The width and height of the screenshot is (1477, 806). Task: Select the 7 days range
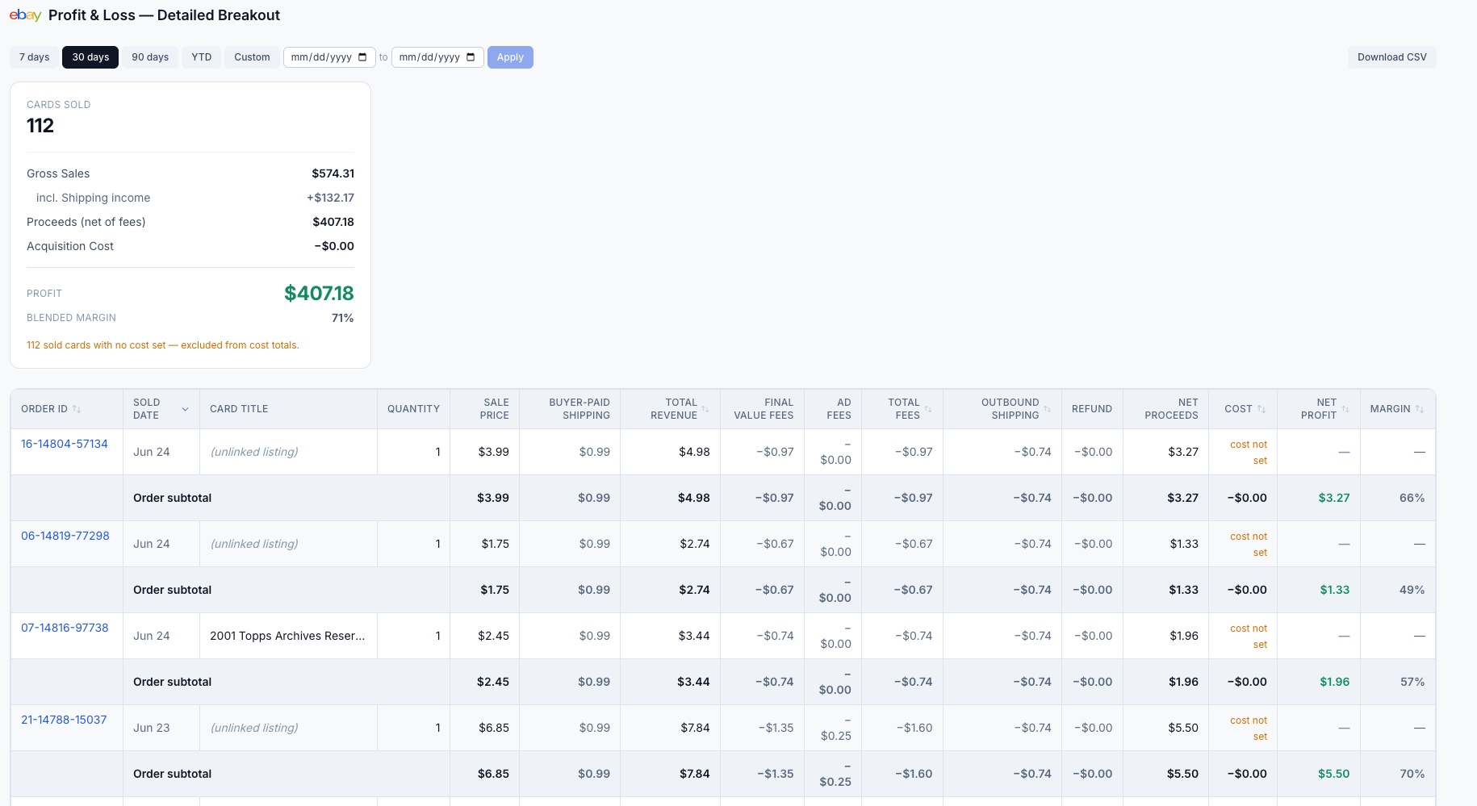click(x=35, y=57)
